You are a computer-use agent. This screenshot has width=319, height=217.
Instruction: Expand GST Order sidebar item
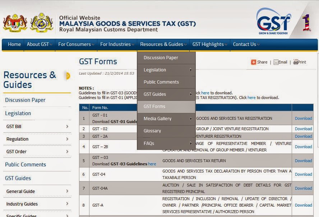[x=37, y=152]
